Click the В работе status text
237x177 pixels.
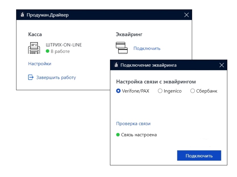tap(60, 51)
